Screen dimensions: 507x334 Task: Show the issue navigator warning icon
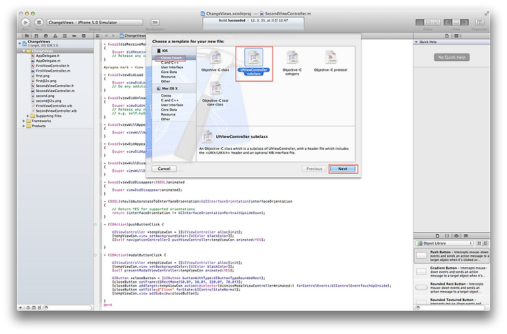click(x=56, y=36)
